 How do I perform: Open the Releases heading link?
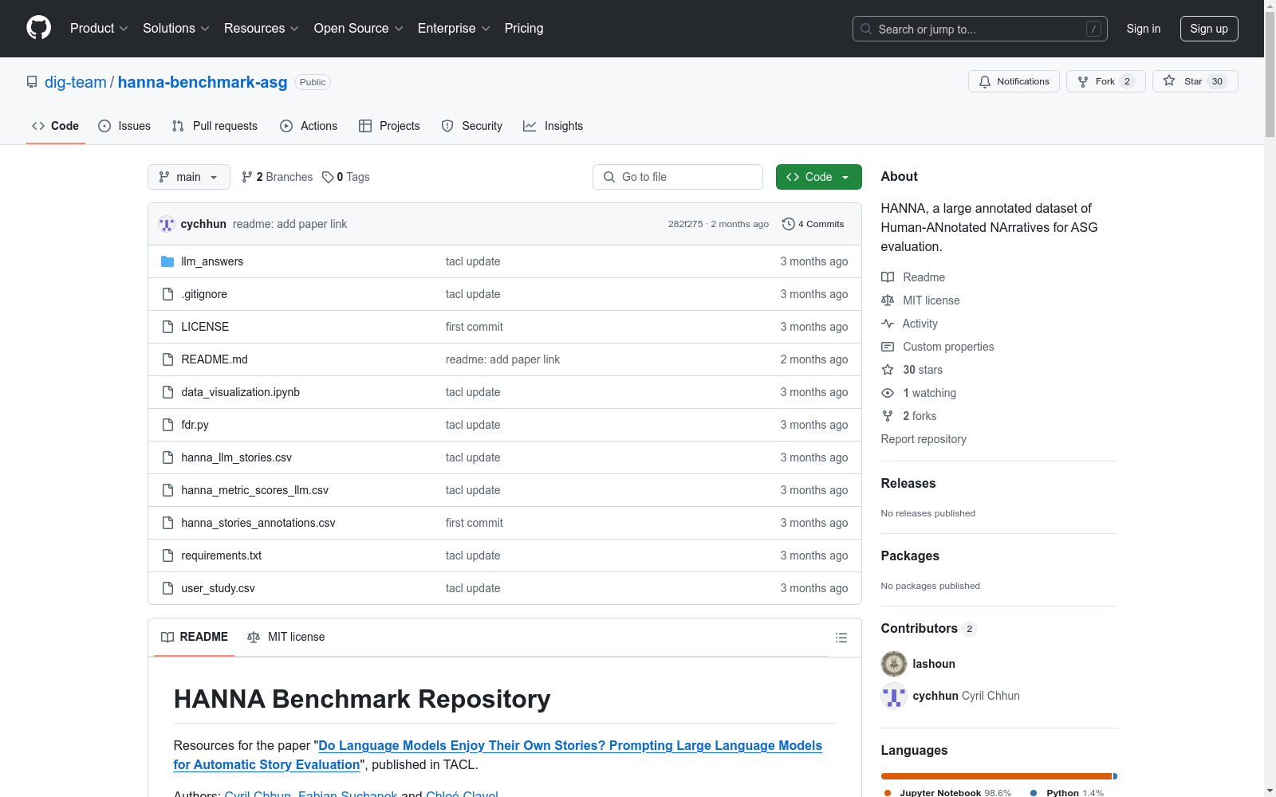(x=908, y=483)
